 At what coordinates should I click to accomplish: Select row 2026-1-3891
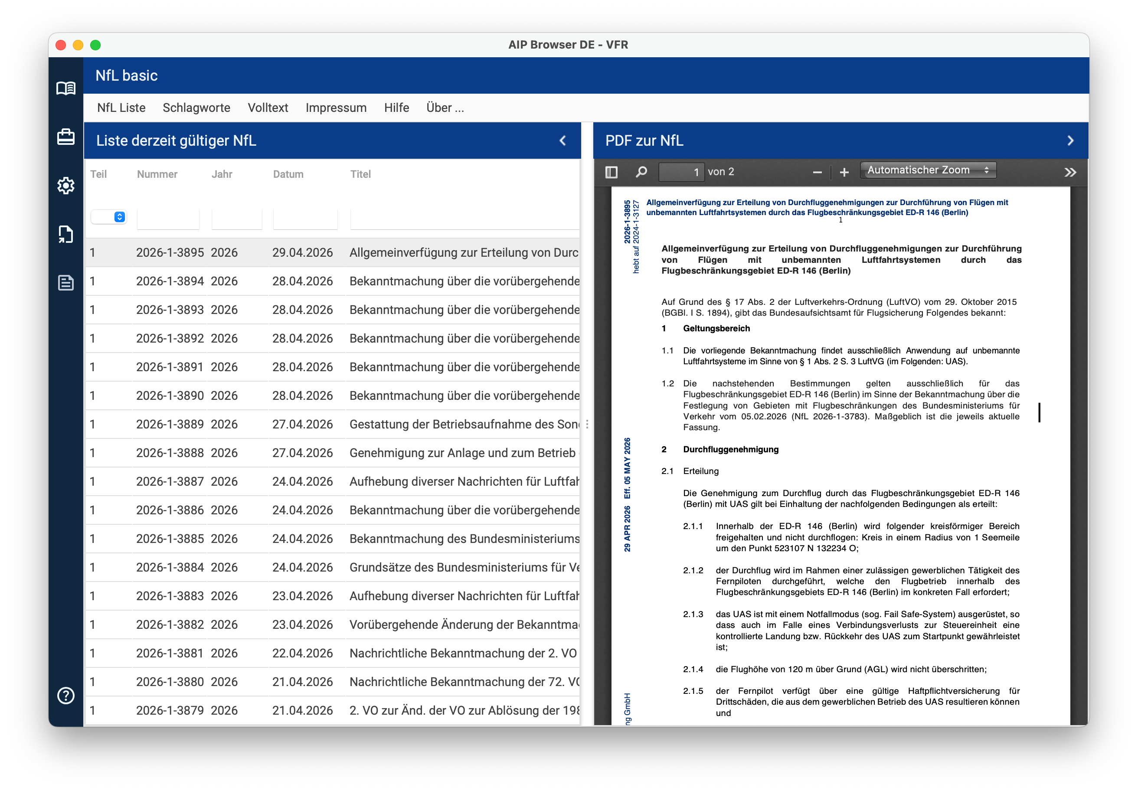pyautogui.click(x=333, y=367)
